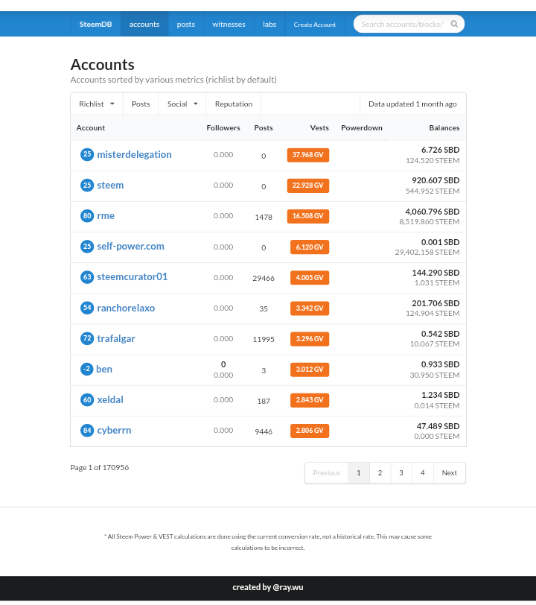
Task: Go to pagination page 3
Action: (401, 472)
